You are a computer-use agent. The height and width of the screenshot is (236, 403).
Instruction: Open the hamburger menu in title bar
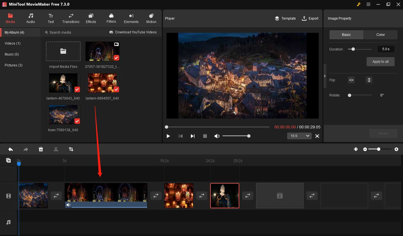click(x=368, y=4)
